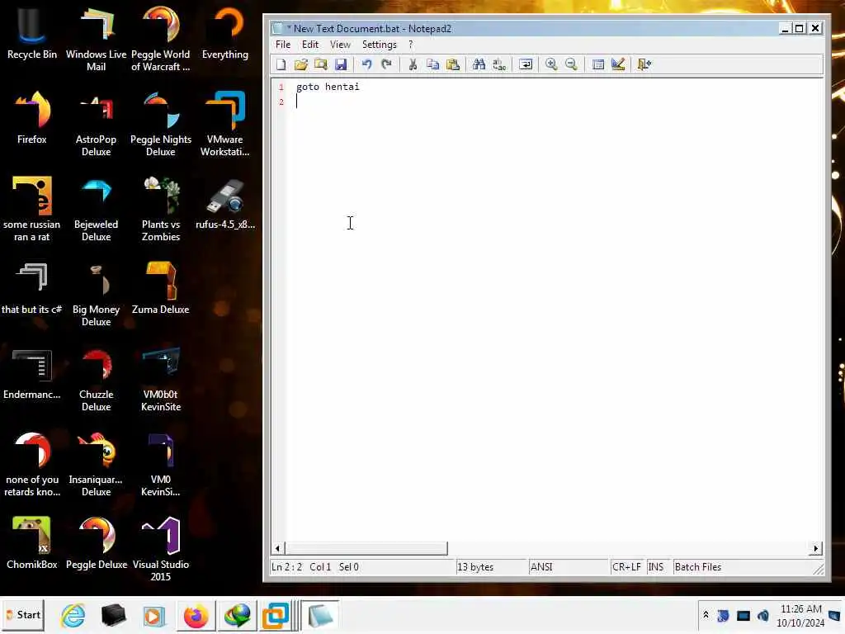Screen dimensions: 845x634
Task: Select the Peggle Nights Deluxe desktop icon
Action: pos(161,124)
